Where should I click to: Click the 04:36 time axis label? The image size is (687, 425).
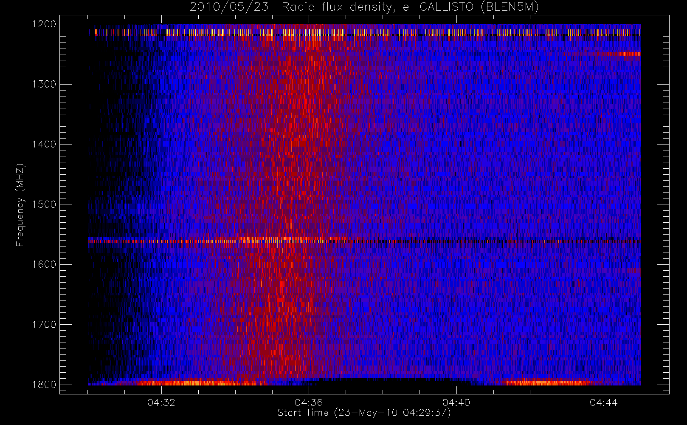click(x=309, y=402)
